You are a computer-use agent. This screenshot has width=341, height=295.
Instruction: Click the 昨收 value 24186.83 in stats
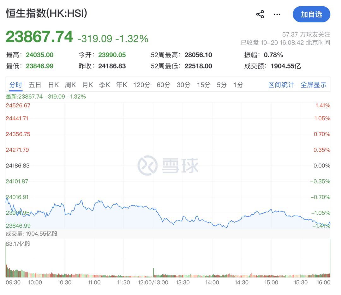tap(112, 66)
